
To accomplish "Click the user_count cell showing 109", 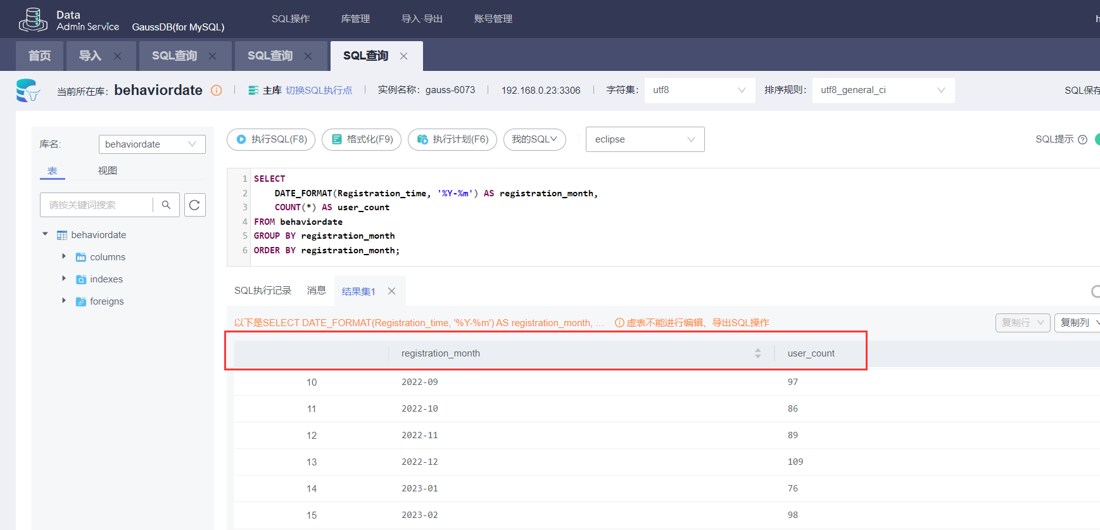I will tap(795, 462).
